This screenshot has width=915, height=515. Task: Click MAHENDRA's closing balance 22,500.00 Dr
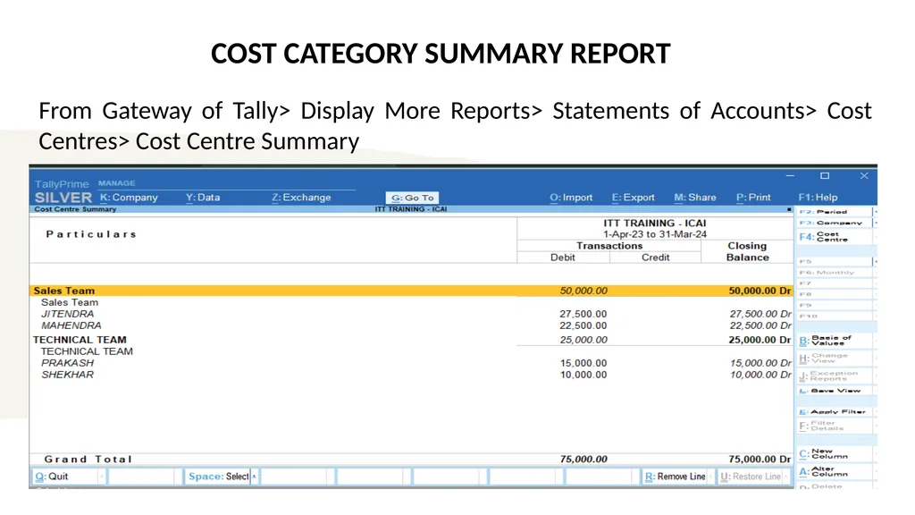point(760,325)
